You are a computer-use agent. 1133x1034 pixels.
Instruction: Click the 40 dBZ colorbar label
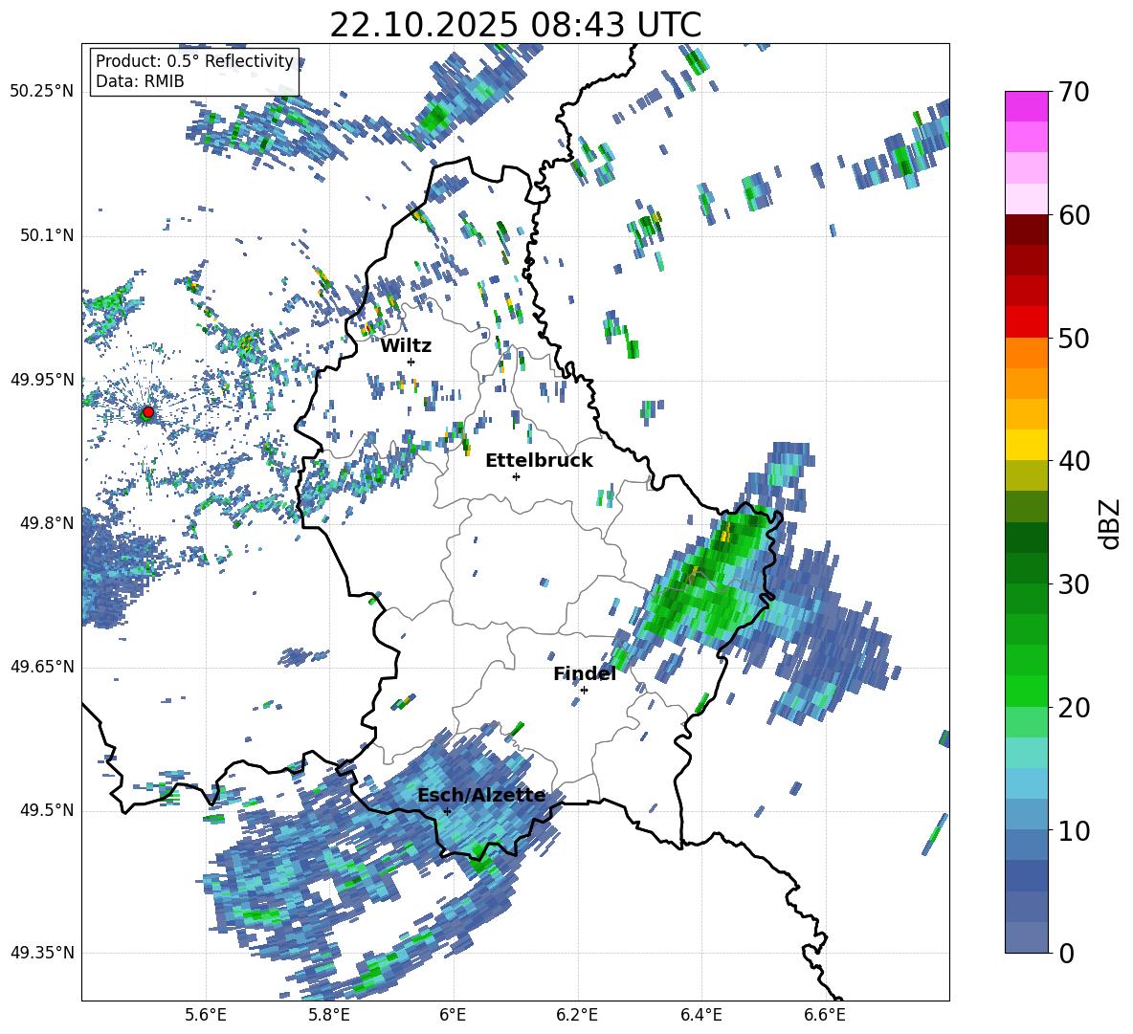click(x=1074, y=461)
